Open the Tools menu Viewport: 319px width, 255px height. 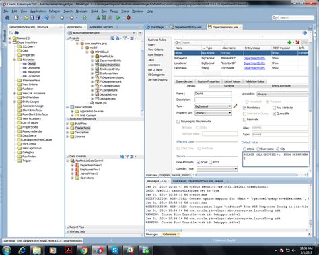(x=125, y=11)
